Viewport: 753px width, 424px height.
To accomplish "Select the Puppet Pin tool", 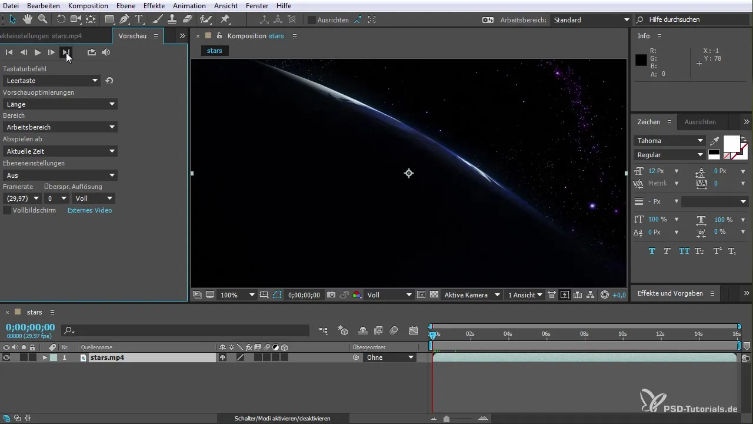I will pyautogui.click(x=225, y=19).
